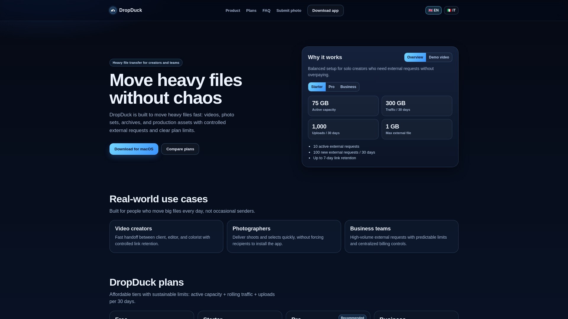Open the Submit photo nav link
Viewport: 568px width, 319px height.
pos(289,11)
